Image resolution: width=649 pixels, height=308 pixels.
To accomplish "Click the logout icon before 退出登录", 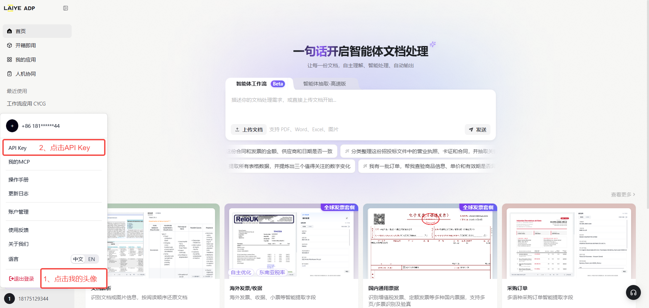I will (x=11, y=279).
